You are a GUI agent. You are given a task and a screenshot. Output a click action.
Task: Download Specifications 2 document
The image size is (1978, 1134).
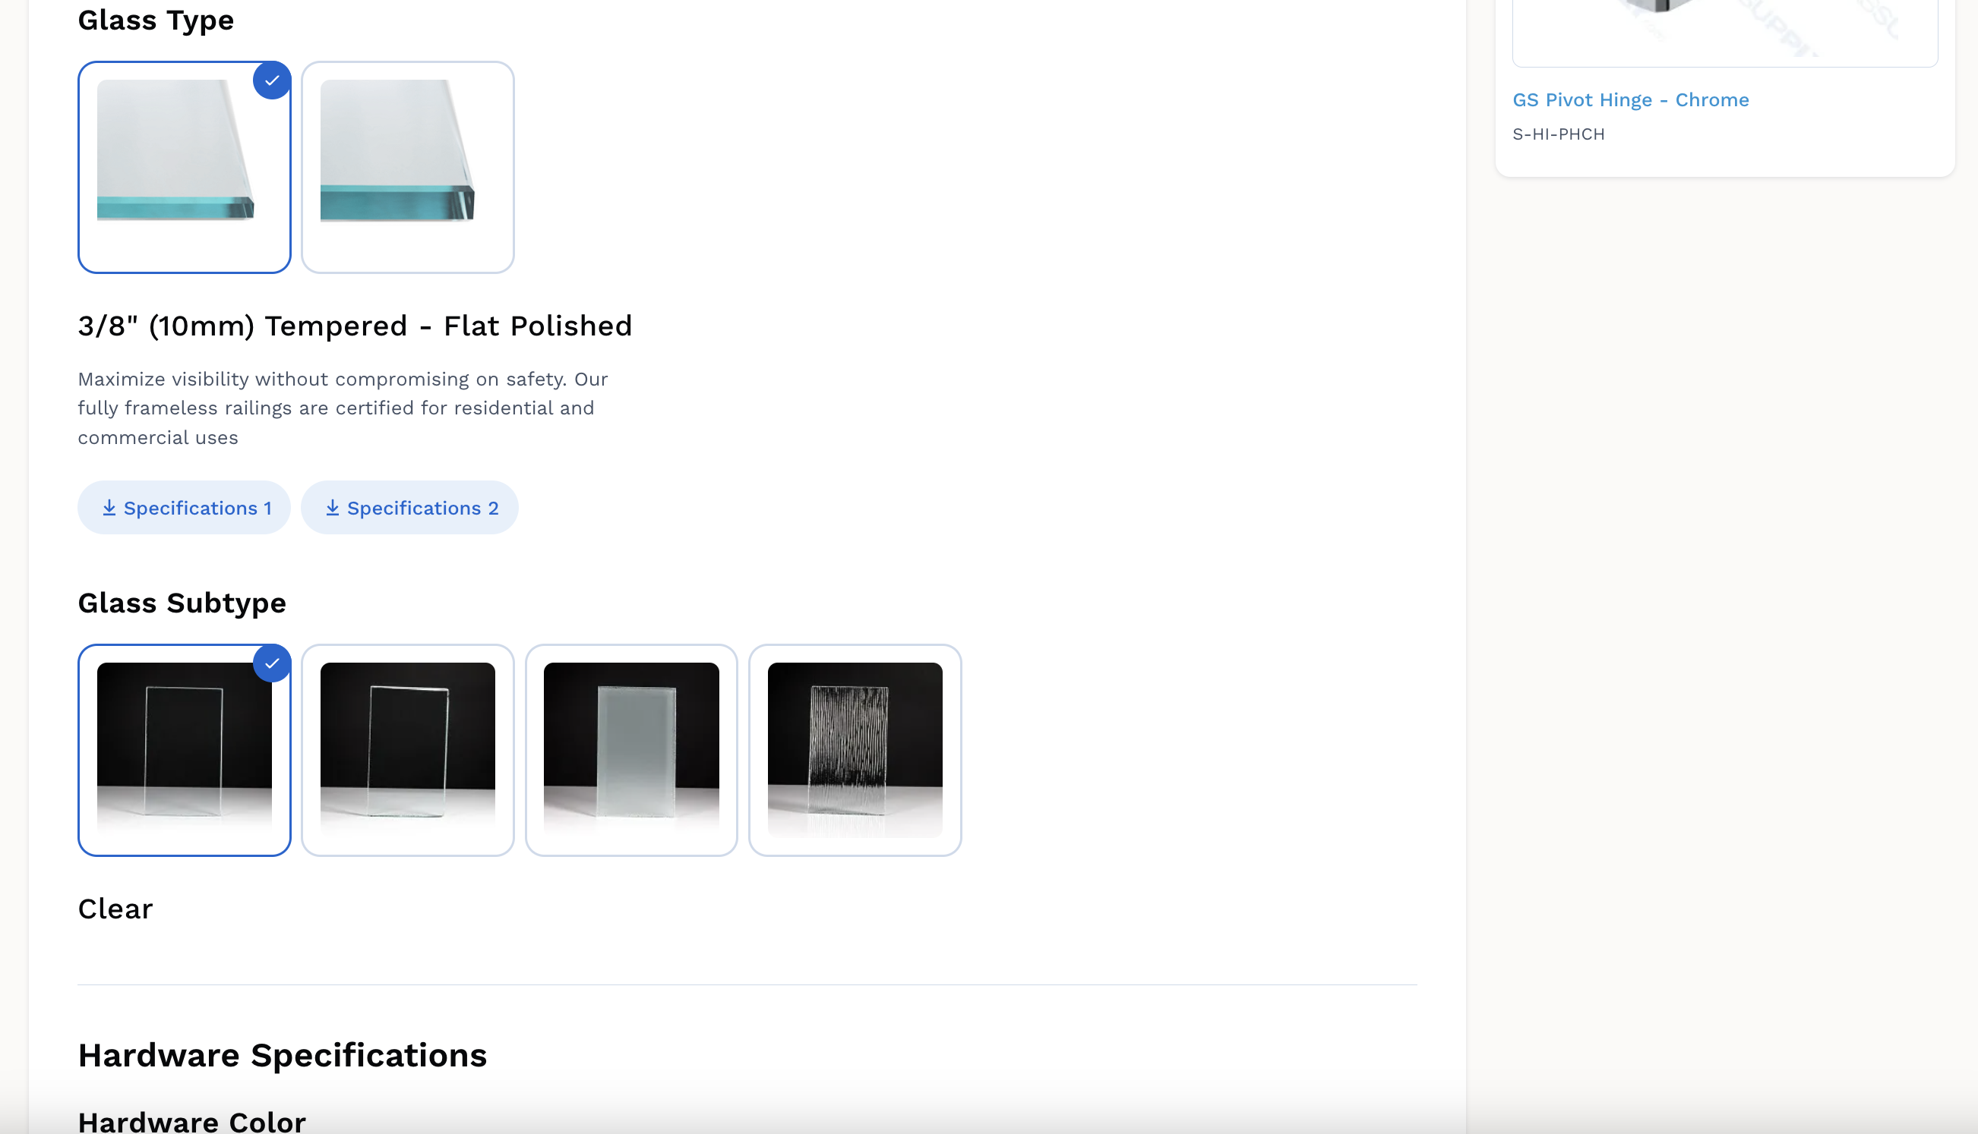410,508
